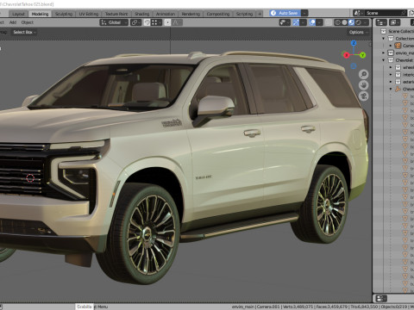The height and width of the screenshot is (310, 414).
Task: Click the enviro_main collection icon
Action: (391, 53)
